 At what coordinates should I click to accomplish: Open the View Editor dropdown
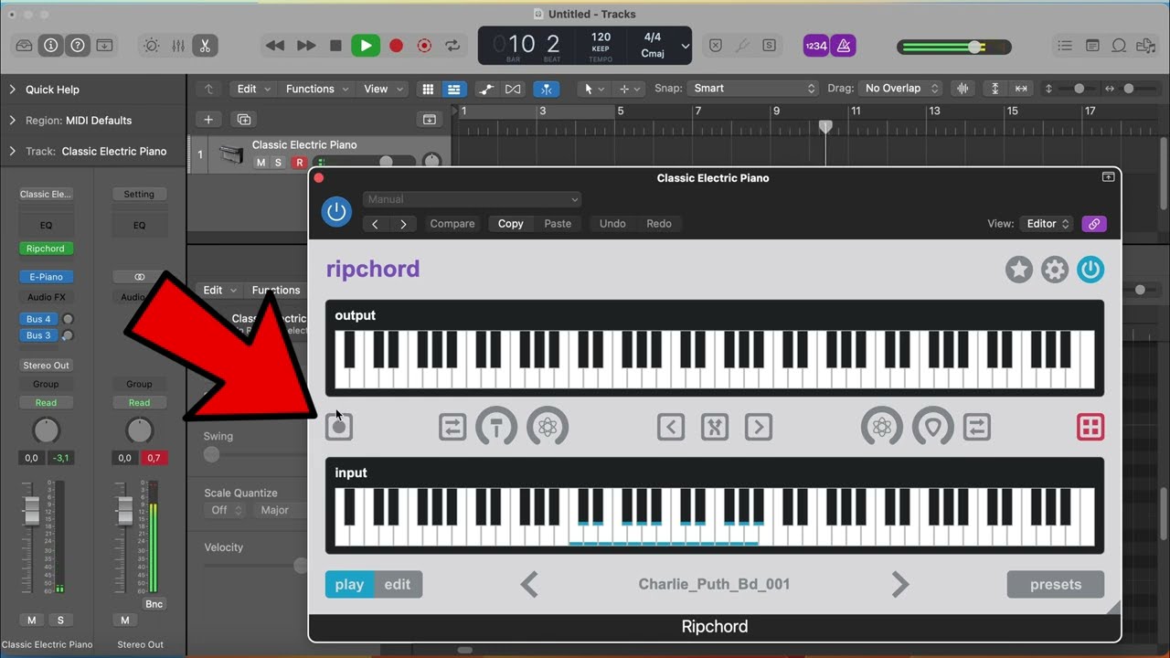[1048, 224]
